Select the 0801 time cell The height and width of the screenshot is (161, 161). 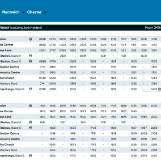click(x=52, y=67)
